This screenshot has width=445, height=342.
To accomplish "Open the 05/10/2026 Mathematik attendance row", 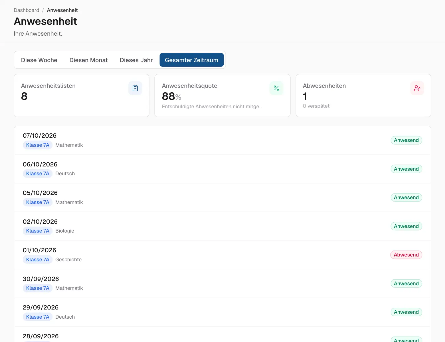I will (222, 198).
